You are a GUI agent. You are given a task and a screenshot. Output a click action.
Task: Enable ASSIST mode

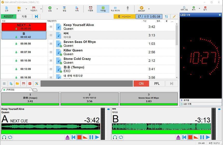[9, 17]
